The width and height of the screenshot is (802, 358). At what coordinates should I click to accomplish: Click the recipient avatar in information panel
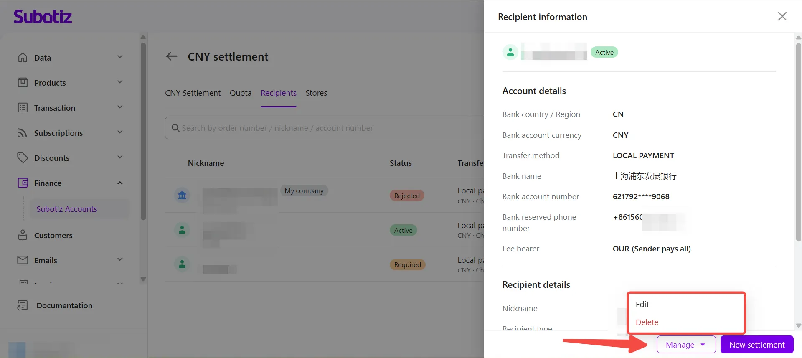(510, 52)
